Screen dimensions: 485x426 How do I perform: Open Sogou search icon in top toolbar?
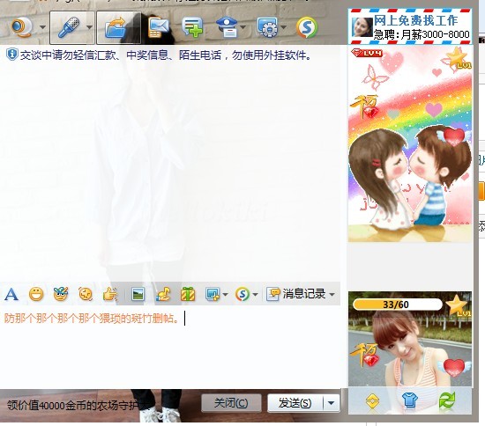(x=307, y=27)
